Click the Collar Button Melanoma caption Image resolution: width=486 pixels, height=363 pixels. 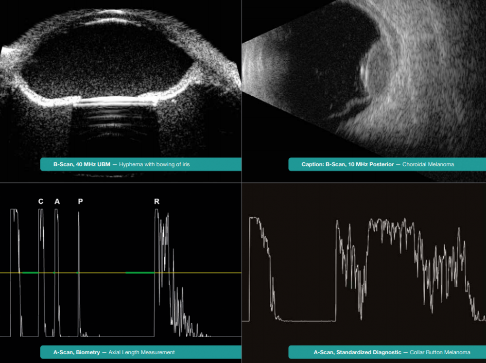[387, 352]
